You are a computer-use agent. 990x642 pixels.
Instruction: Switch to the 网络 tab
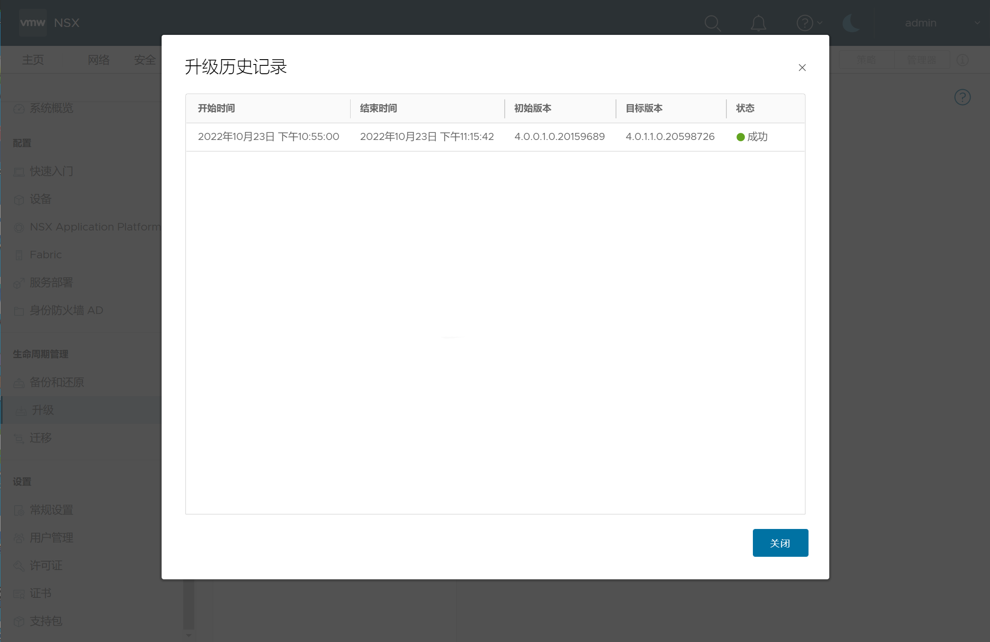(98, 60)
